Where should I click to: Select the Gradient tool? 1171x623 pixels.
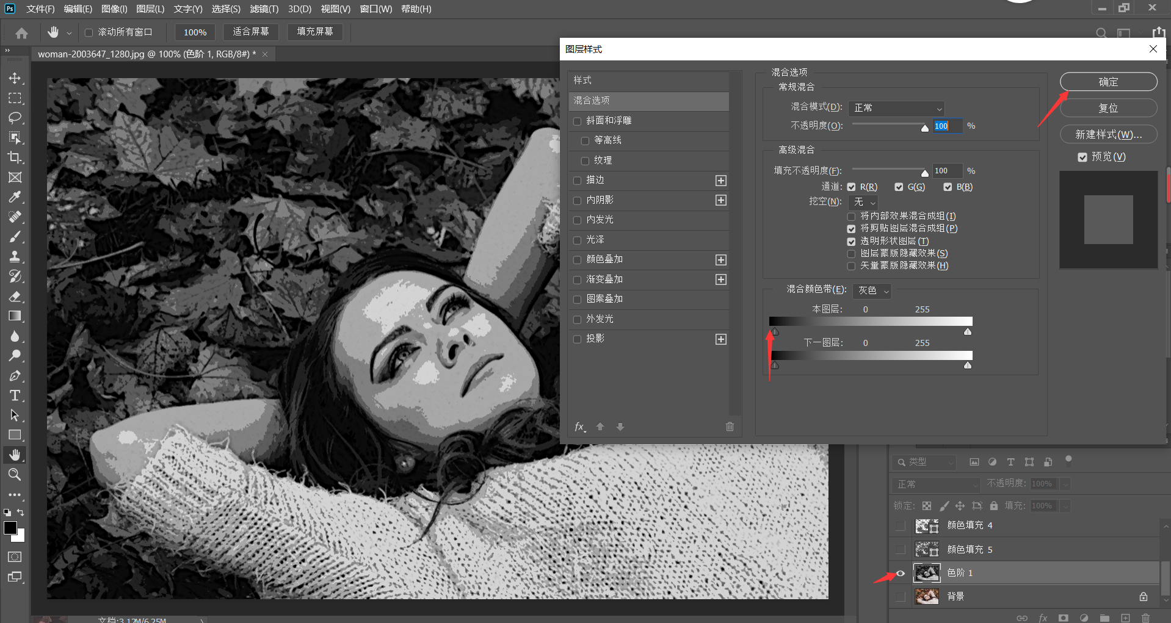pyautogui.click(x=15, y=316)
